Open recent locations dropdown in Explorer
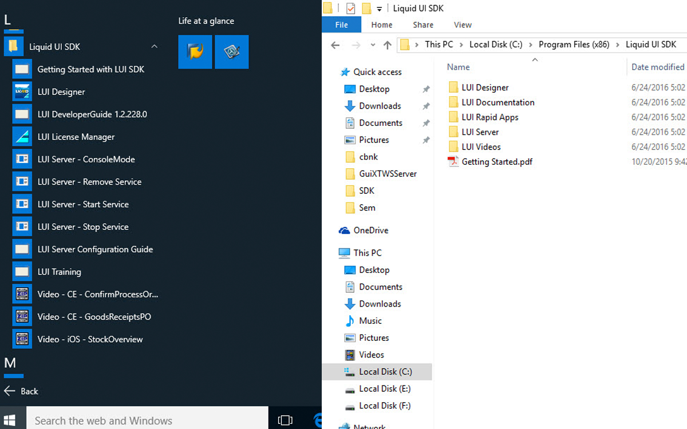687x429 pixels. [x=373, y=45]
